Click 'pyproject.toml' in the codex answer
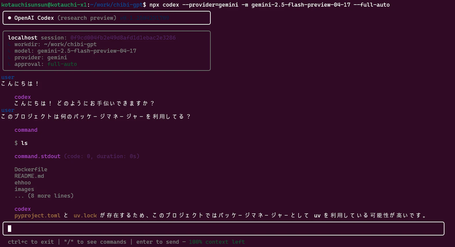This screenshot has height=247, width=455. [x=38, y=215]
